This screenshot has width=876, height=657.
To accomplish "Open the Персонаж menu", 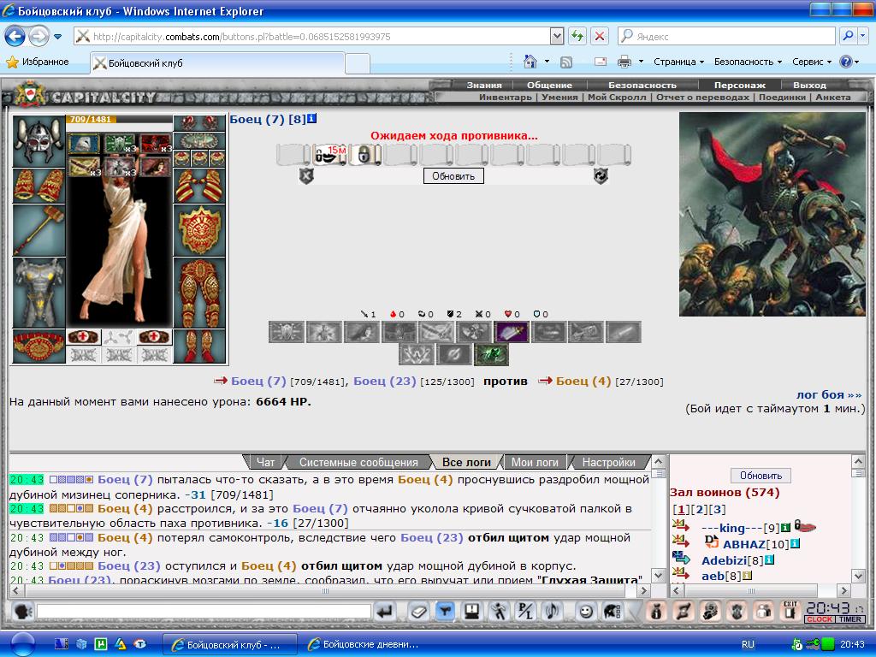I will pyautogui.click(x=740, y=85).
